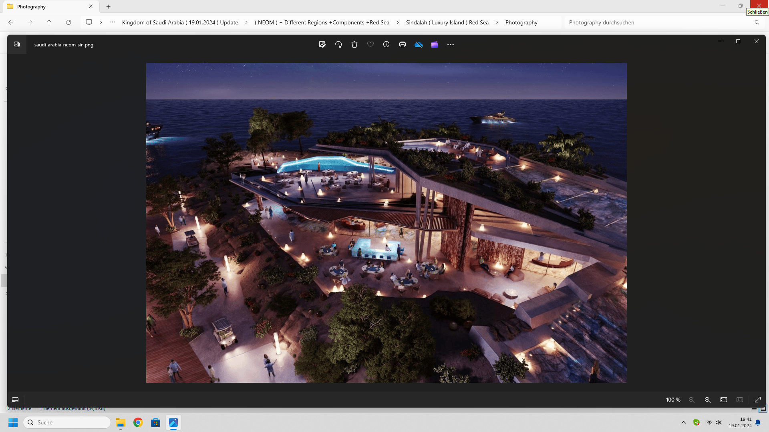Click the file name saudi-arabia-neom-sin.png
Screen dimensions: 769x432
64,45
